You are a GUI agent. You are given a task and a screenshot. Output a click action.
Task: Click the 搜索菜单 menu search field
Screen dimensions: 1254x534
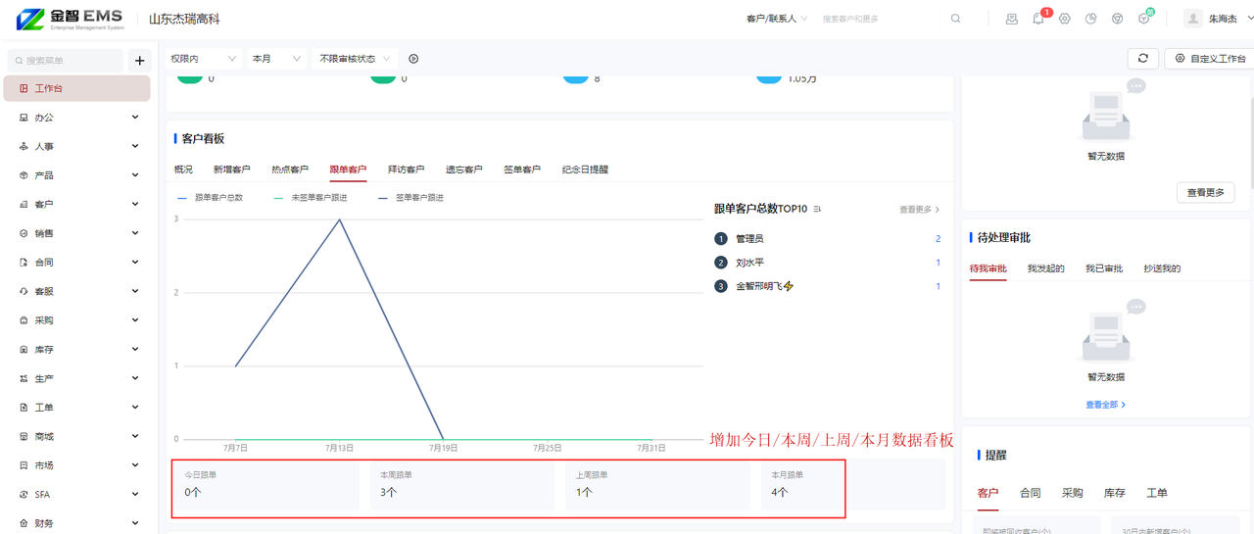66,61
